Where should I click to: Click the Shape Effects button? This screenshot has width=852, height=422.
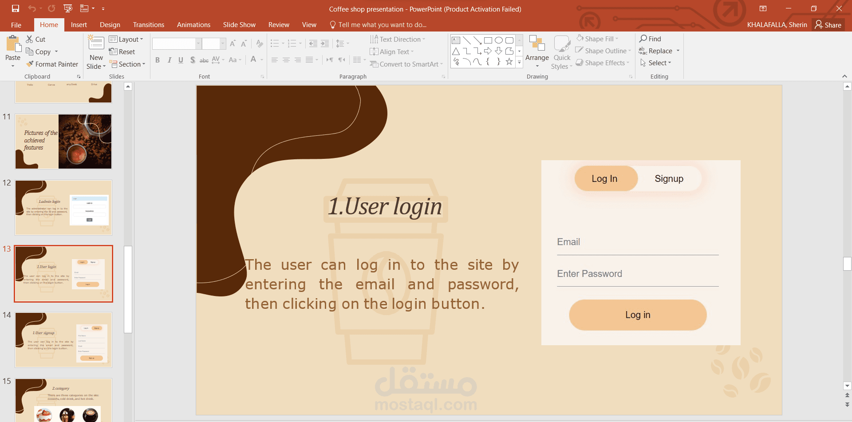click(x=603, y=63)
